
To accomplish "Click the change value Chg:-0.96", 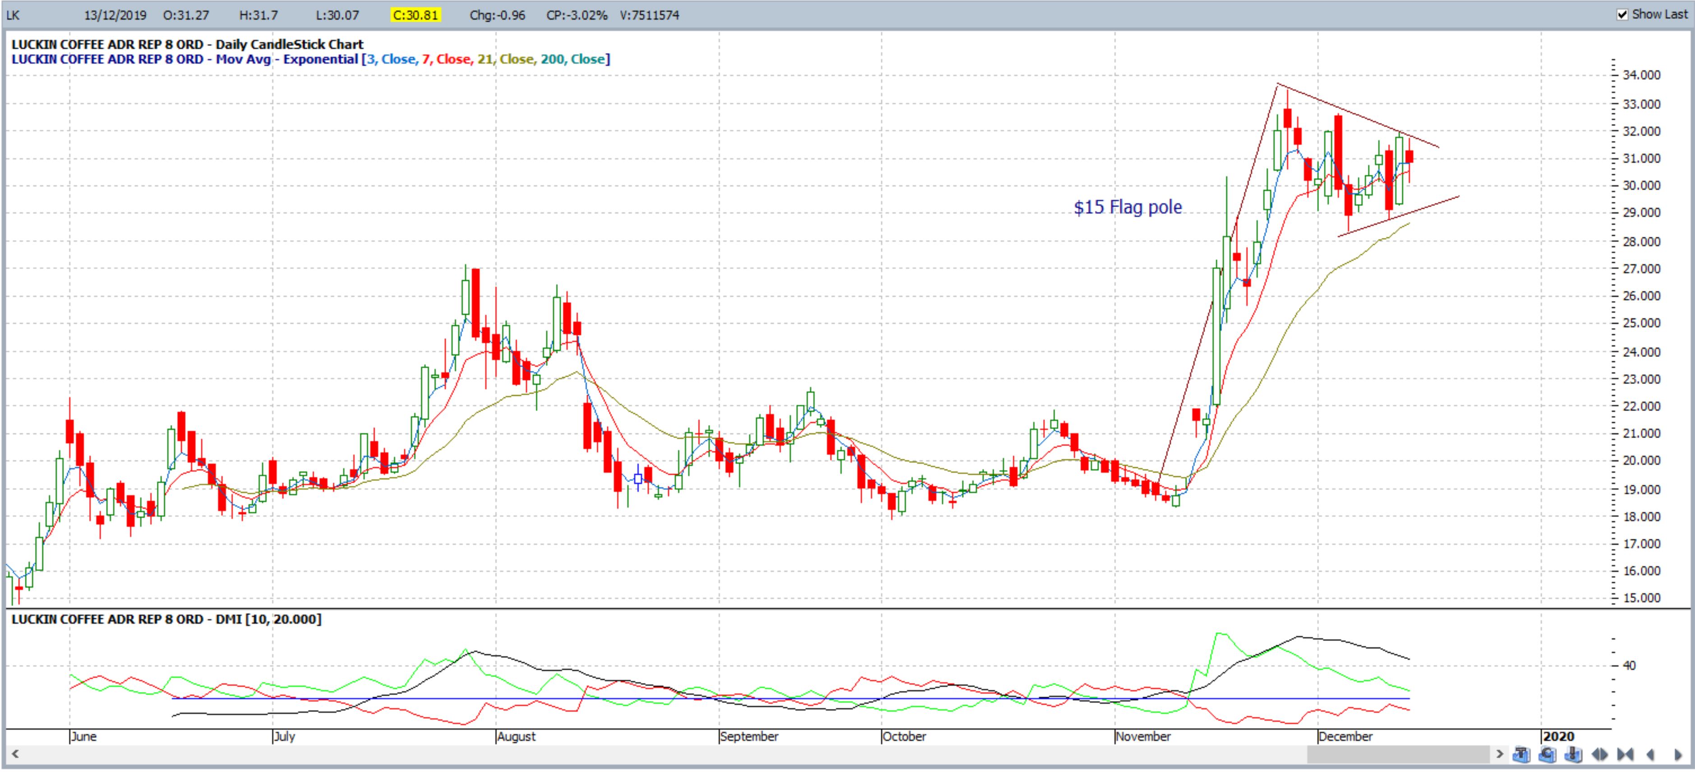I will point(497,15).
